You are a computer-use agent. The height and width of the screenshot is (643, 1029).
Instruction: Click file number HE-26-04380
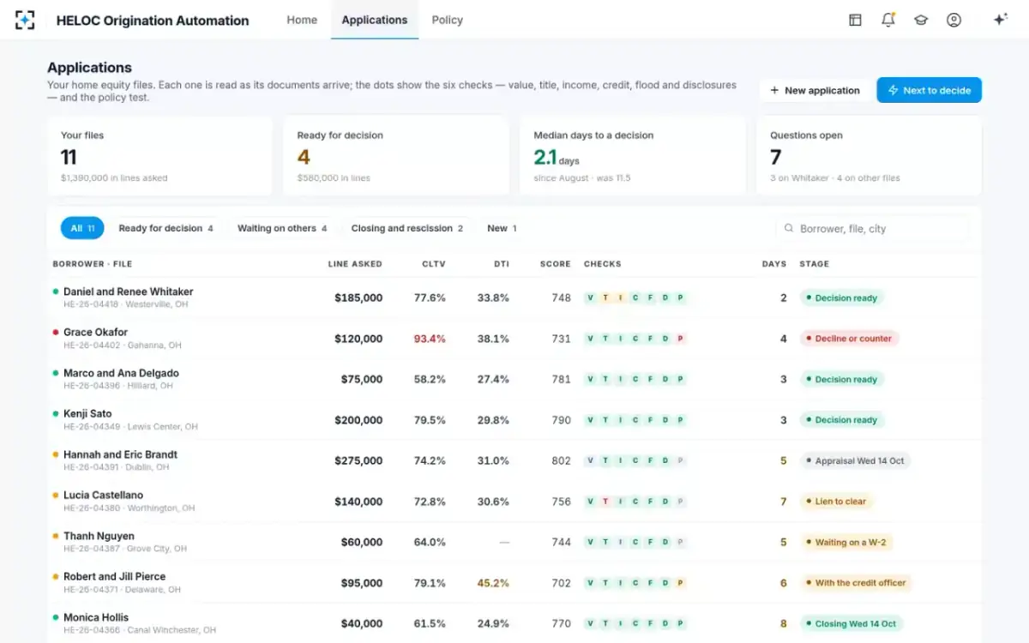pyautogui.click(x=91, y=508)
